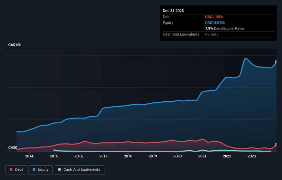Click the red Debt legend dot
The height and width of the screenshot is (180, 282).
(x=11, y=169)
